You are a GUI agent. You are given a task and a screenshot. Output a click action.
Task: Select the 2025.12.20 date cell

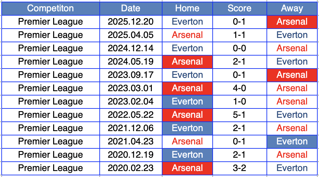pyautogui.click(x=131, y=22)
